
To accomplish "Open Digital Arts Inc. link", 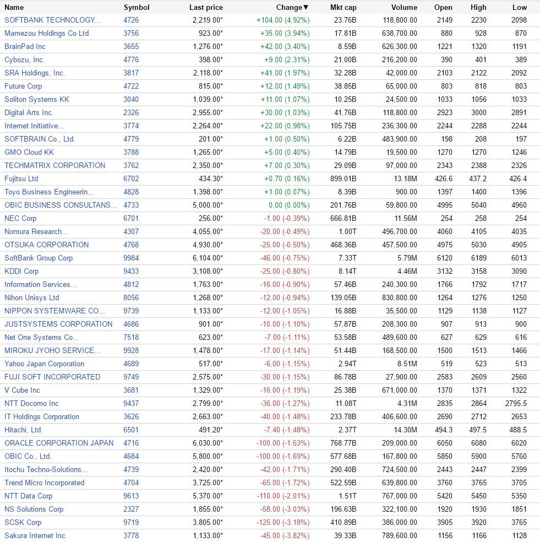I will (29, 113).
